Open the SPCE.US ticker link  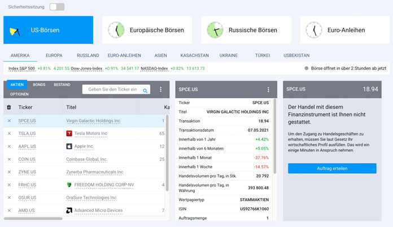pos(27,121)
